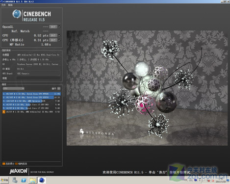Image resolution: width=230 pixels, height=184 pixels.
Task: Click the 0.52 pts CPU score
Action: tap(41, 35)
